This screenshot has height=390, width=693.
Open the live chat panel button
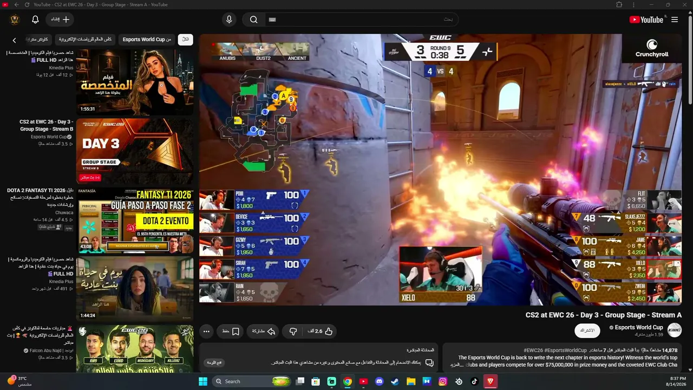215,362
